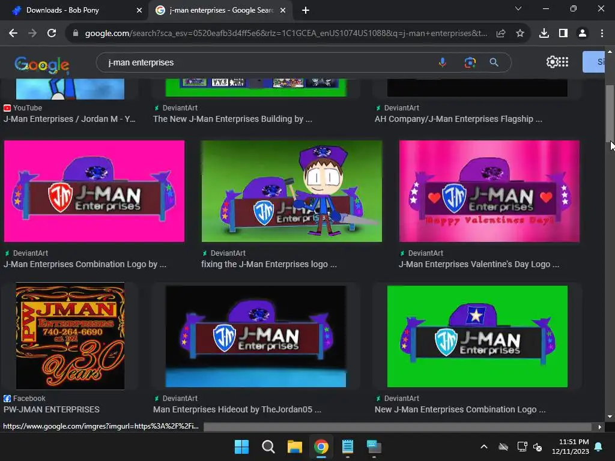Viewport: 615px width, 461px height.
Task: Open PW-JMAN 30 Years thumbnail
Action: coord(70,336)
